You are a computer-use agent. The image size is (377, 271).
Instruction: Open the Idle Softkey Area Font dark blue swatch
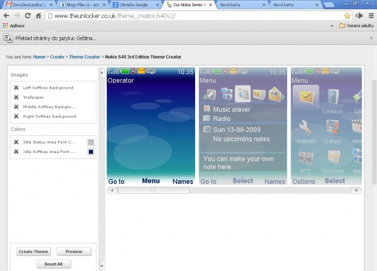tap(91, 152)
